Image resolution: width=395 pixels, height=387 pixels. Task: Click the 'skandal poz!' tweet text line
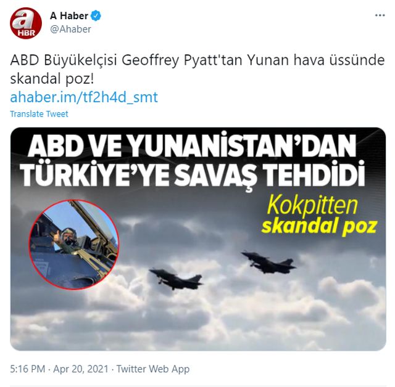click(x=52, y=79)
